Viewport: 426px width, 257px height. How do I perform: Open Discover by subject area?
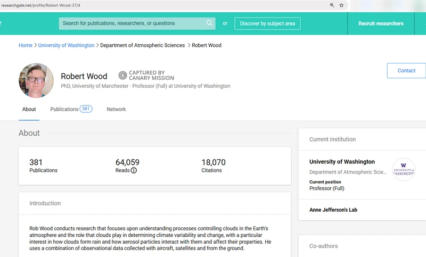(267, 23)
